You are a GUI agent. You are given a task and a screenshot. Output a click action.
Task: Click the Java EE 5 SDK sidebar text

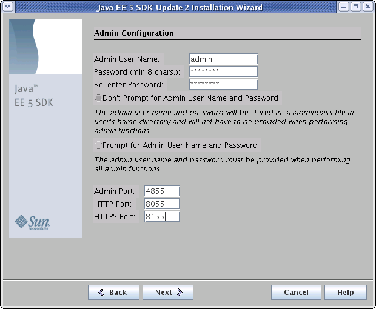click(x=33, y=96)
